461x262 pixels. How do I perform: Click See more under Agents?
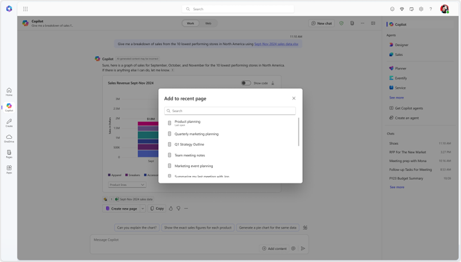396,98
